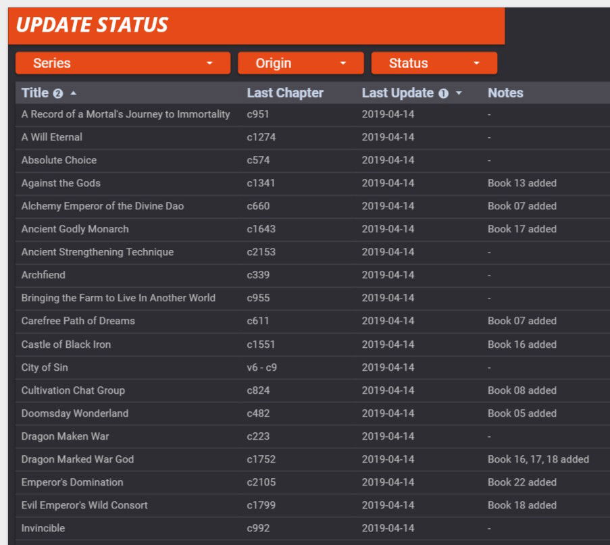
Task: Click chapter value c660
Action: tap(258, 206)
